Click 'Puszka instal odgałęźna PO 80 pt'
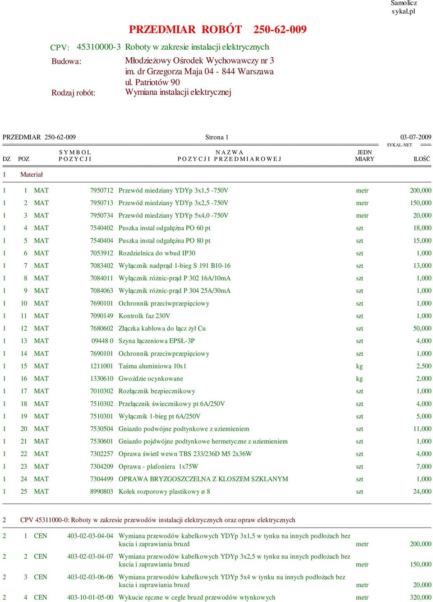 tap(164, 241)
